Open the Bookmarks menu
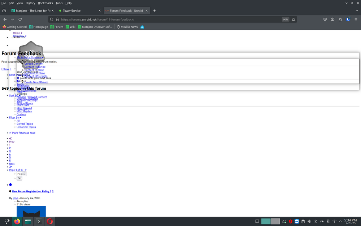 point(45,3)
